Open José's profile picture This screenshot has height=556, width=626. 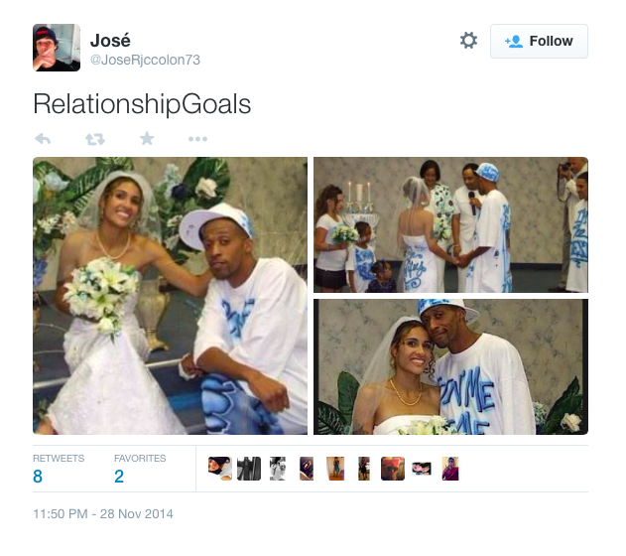[x=57, y=48]
